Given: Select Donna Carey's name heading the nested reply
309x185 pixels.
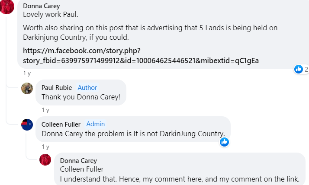Looking at the screenshot, I should coord(78,161).
